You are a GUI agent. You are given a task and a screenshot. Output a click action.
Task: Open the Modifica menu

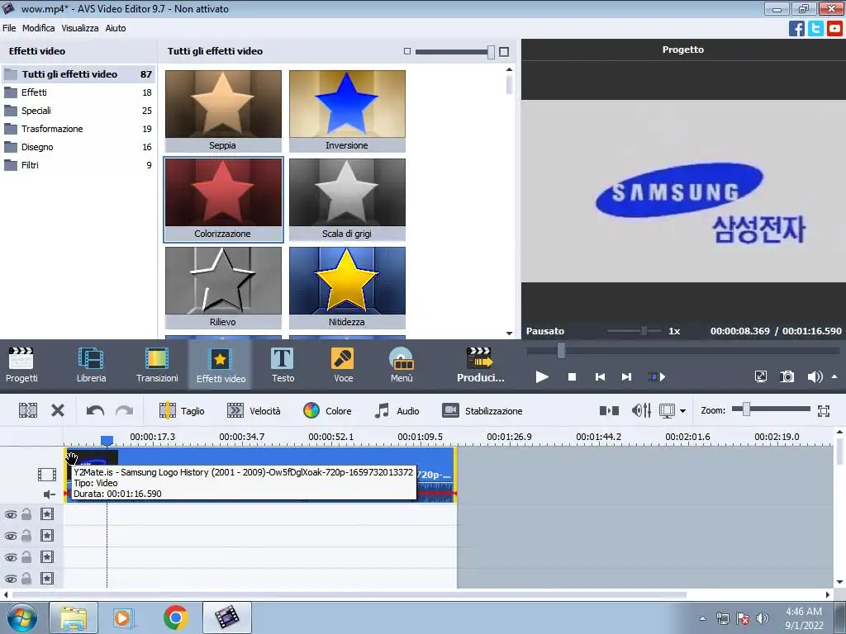point(38,28)
